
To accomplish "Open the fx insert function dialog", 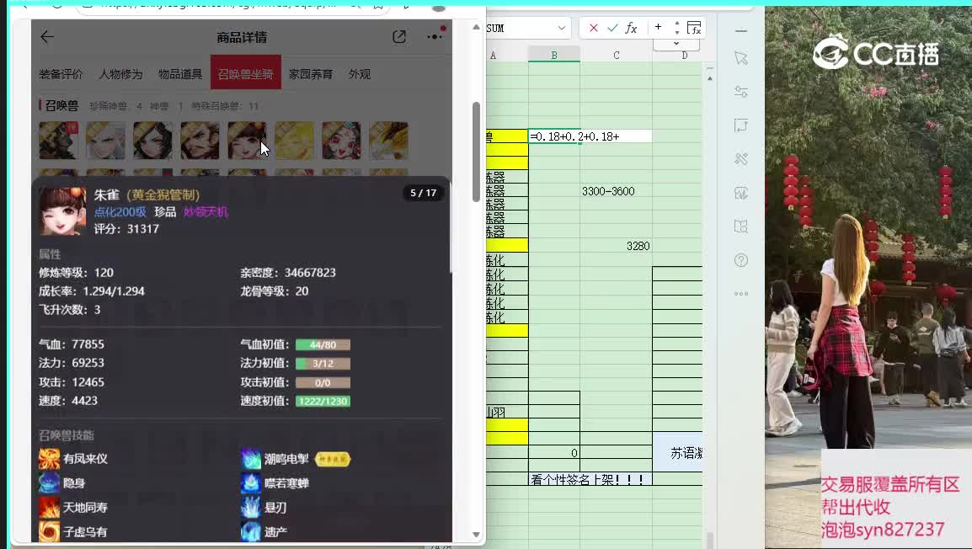I will [x=631, y=28].
